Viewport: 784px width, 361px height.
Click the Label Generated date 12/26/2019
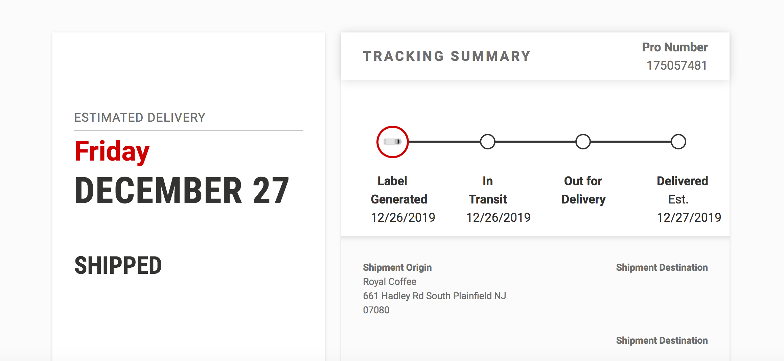[x=403, y=217]
